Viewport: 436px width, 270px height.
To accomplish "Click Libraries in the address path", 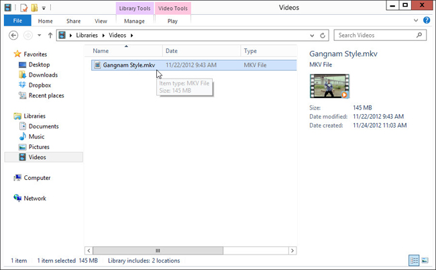I will coord(87,36).
